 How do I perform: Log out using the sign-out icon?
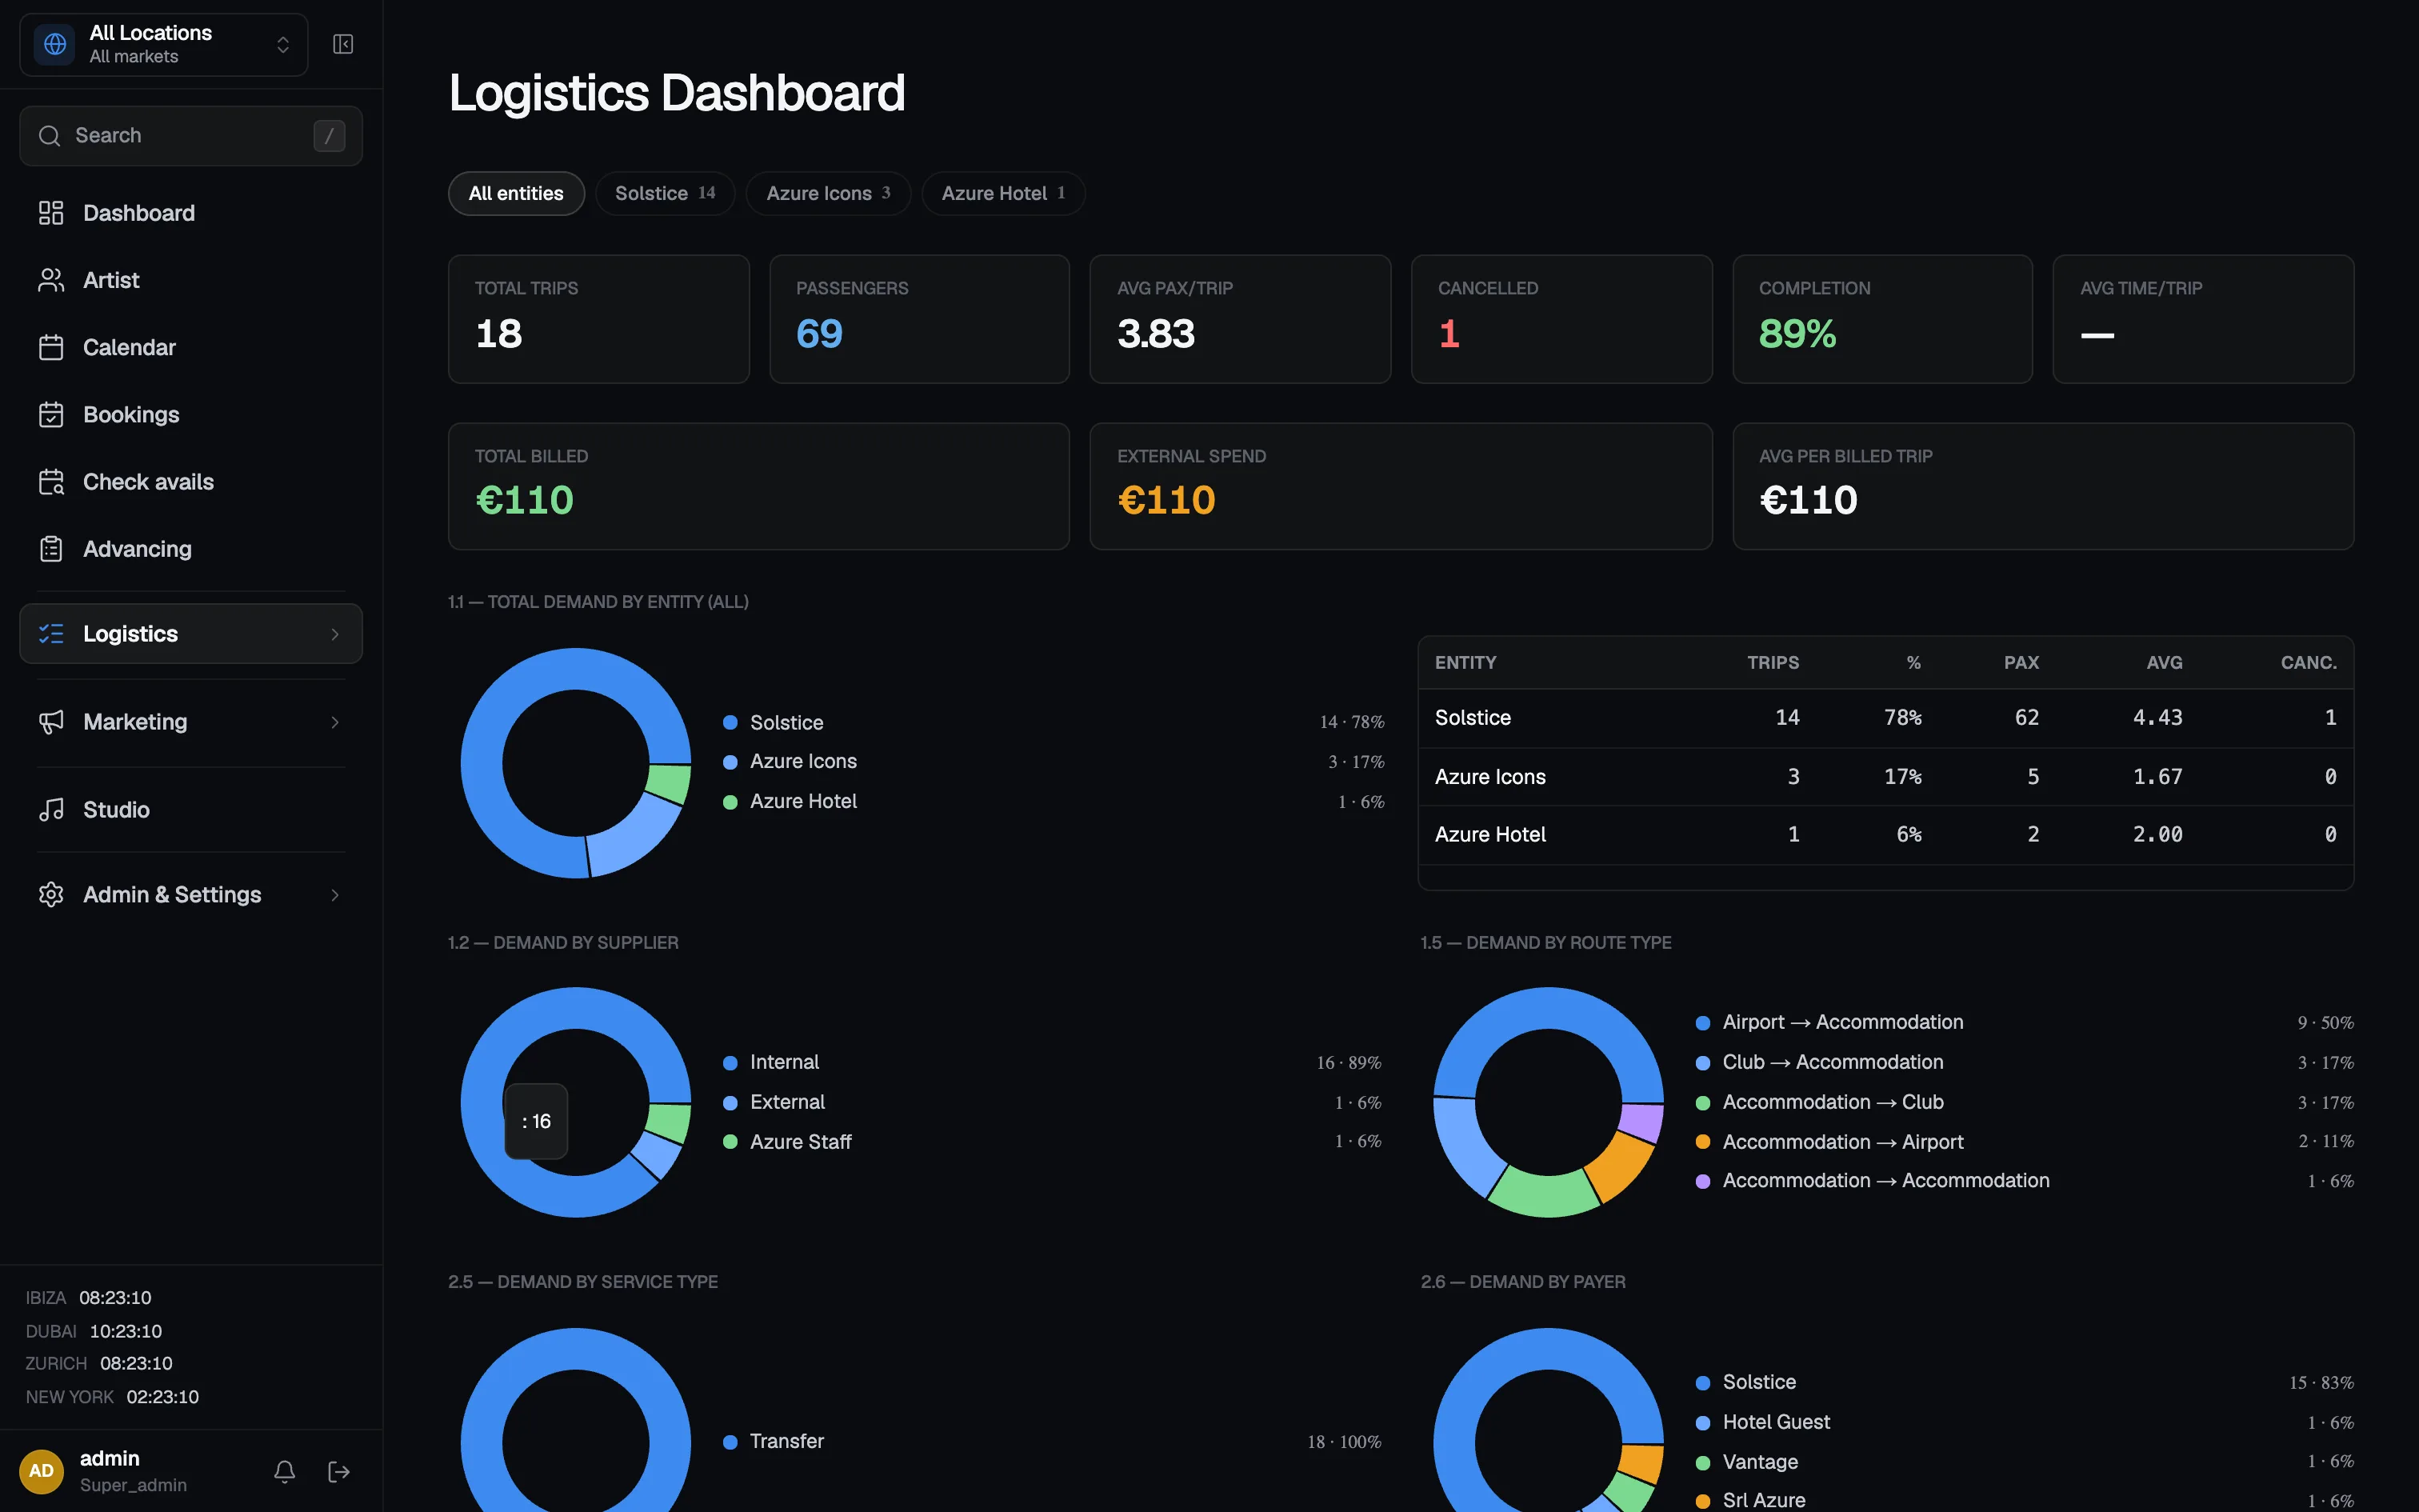tap(339, 1471)
